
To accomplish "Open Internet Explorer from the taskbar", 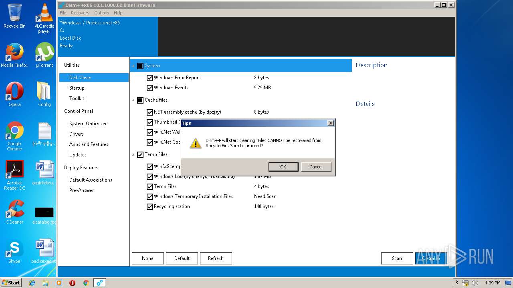I will pyautogui.click(x=32, y=283).
